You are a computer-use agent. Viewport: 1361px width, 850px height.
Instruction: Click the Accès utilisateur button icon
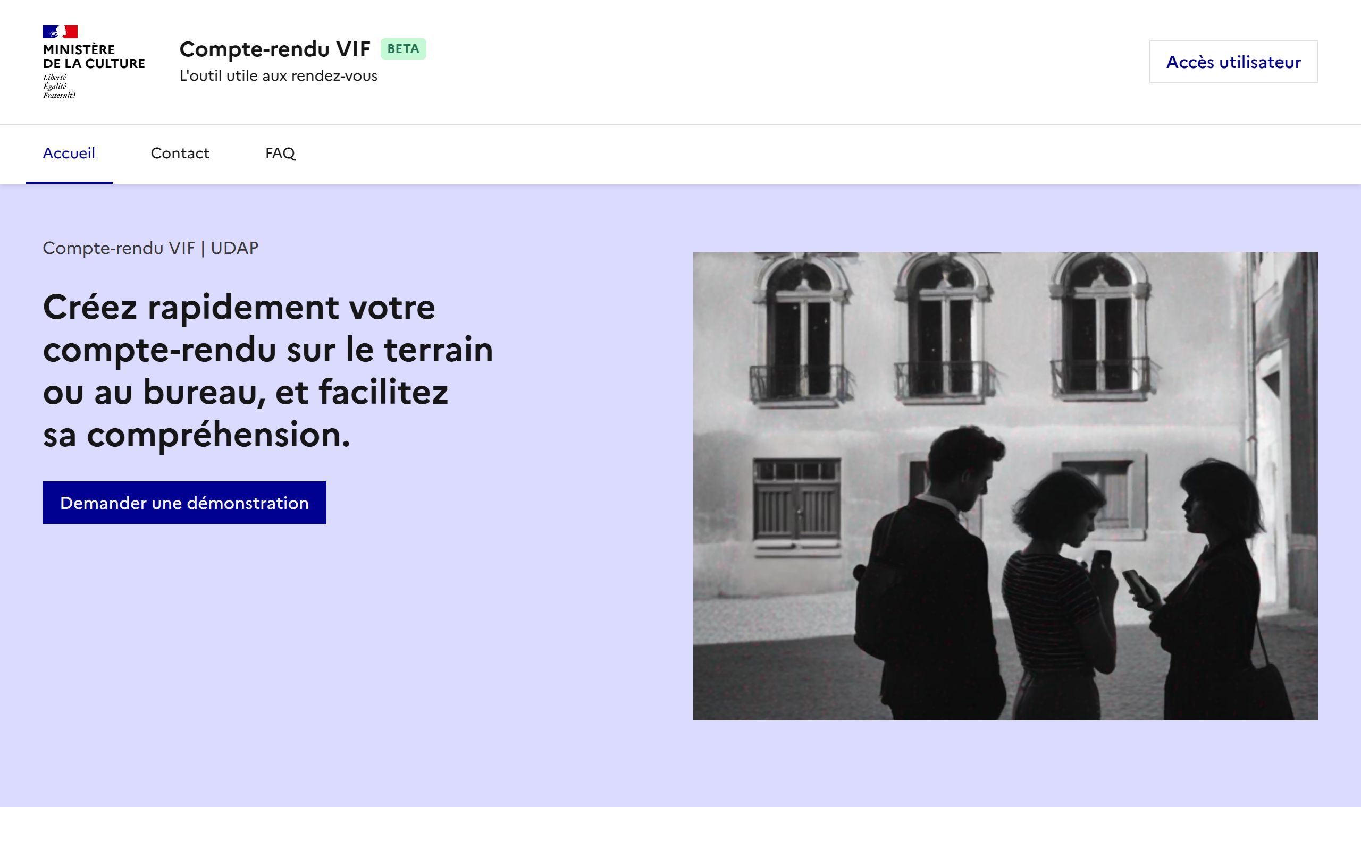coord(1233,61)
